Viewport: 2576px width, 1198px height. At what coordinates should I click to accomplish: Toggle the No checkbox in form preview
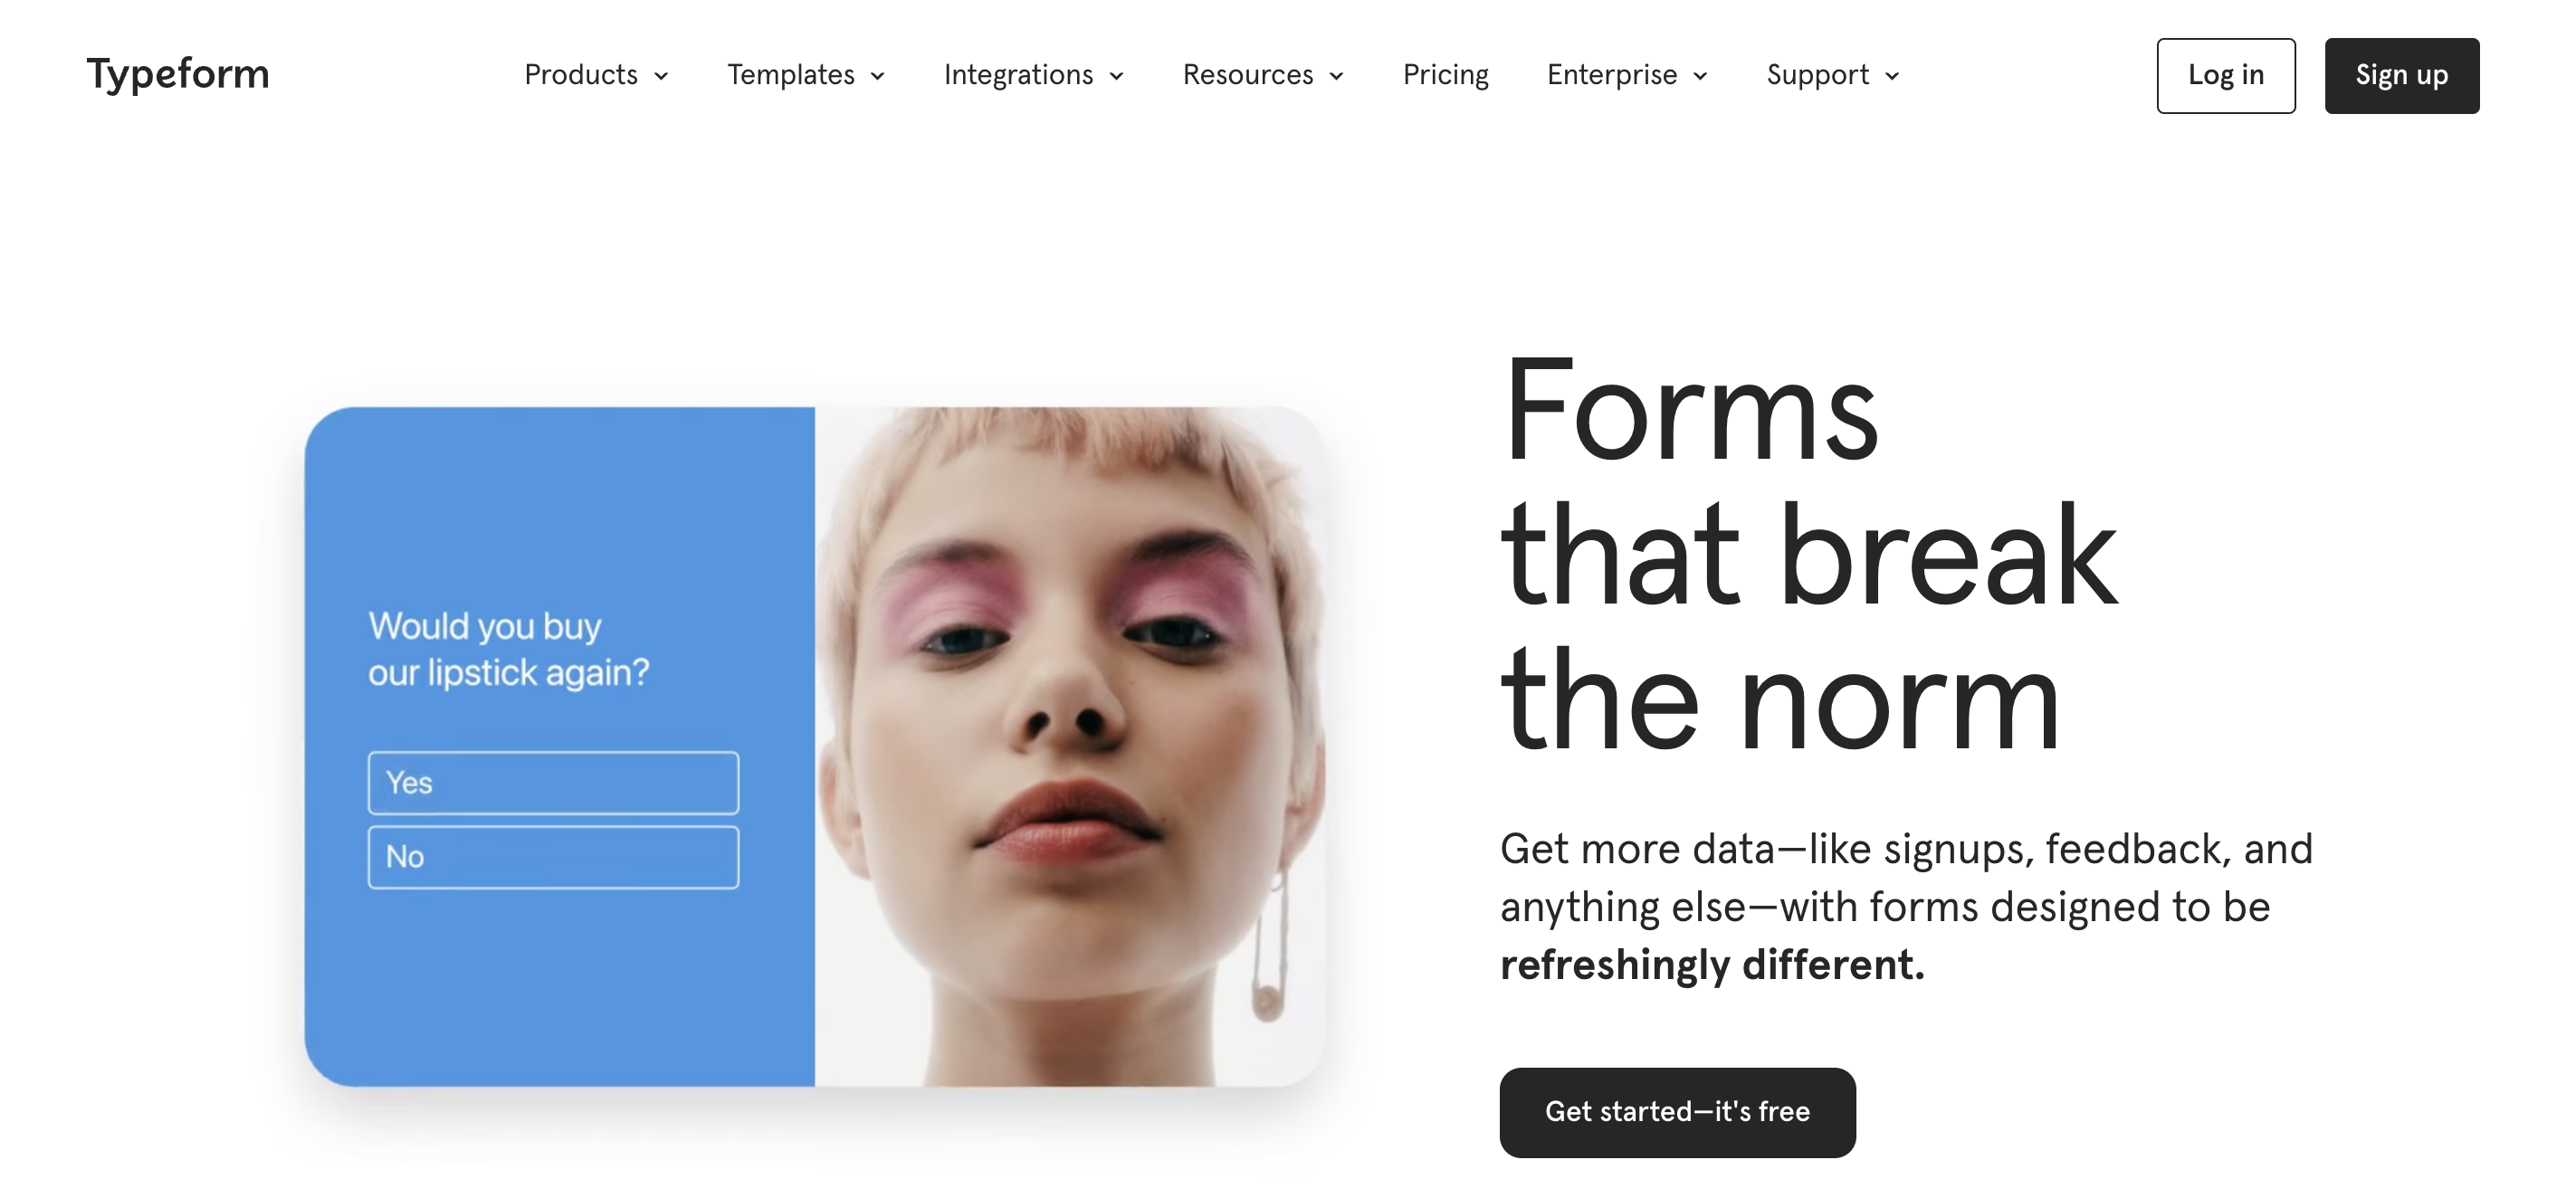coord(554,854)
